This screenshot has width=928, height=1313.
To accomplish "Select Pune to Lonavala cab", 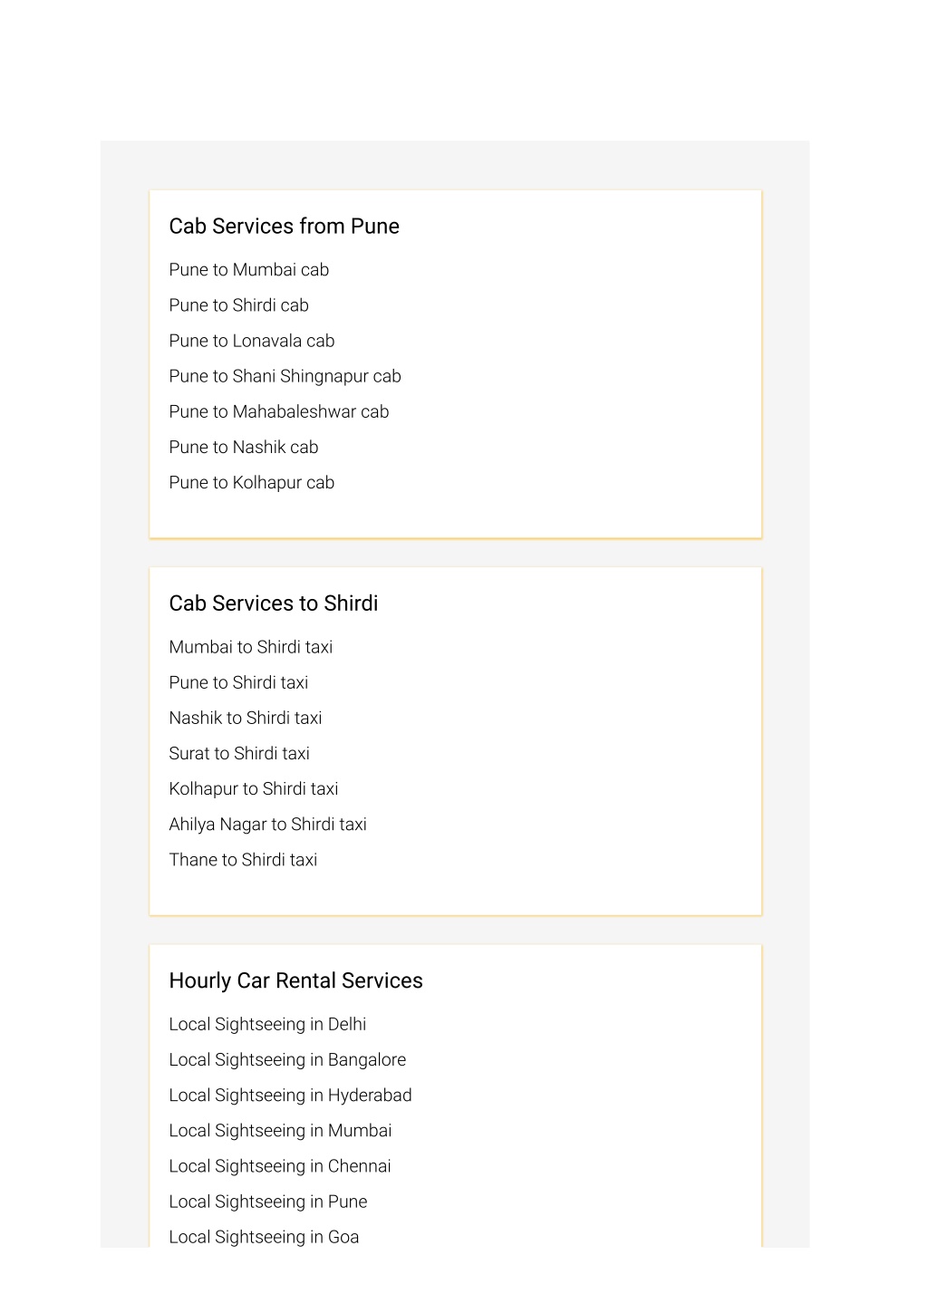I will [x=251, y=341].
